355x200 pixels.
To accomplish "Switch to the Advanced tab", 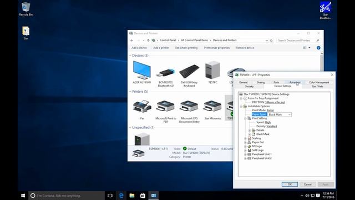I will tap(295, 82).
